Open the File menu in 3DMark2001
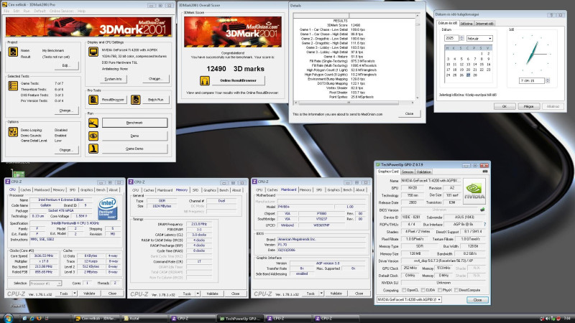 [x=6, y=11]
